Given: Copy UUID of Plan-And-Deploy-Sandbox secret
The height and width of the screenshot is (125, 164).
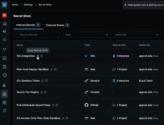Looking at the screenshot, I should [51, 69].
